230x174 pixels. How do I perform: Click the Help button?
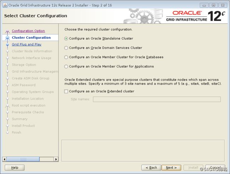pos(15,168)
